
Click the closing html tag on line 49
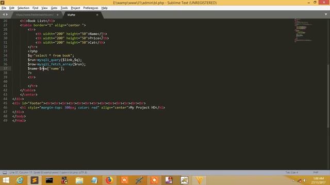(x=19, y=120)
